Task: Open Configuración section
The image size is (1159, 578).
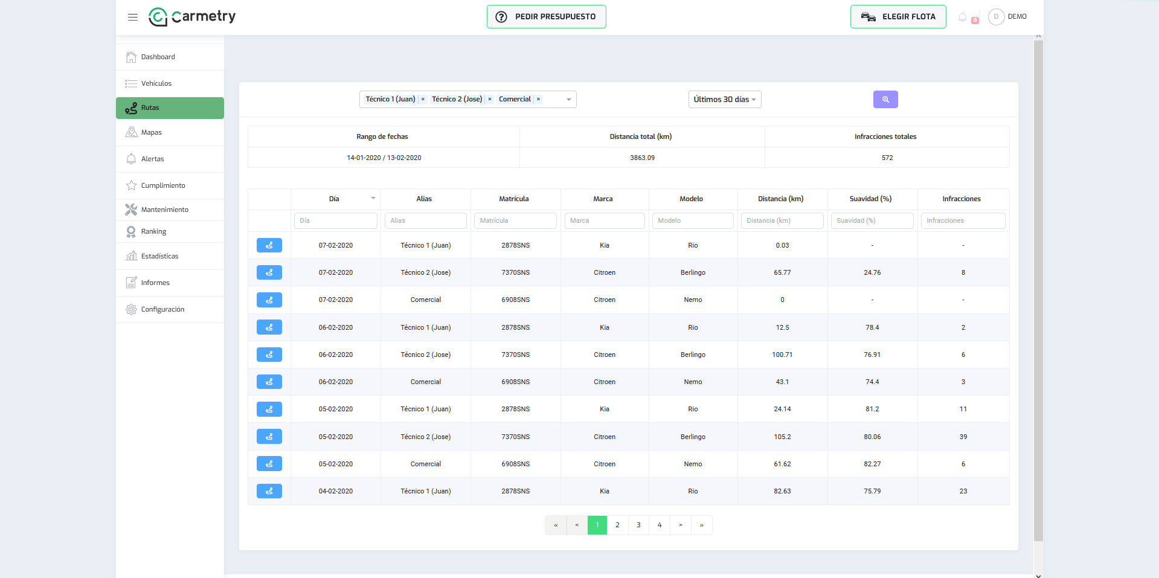Action: click(170, 309)
